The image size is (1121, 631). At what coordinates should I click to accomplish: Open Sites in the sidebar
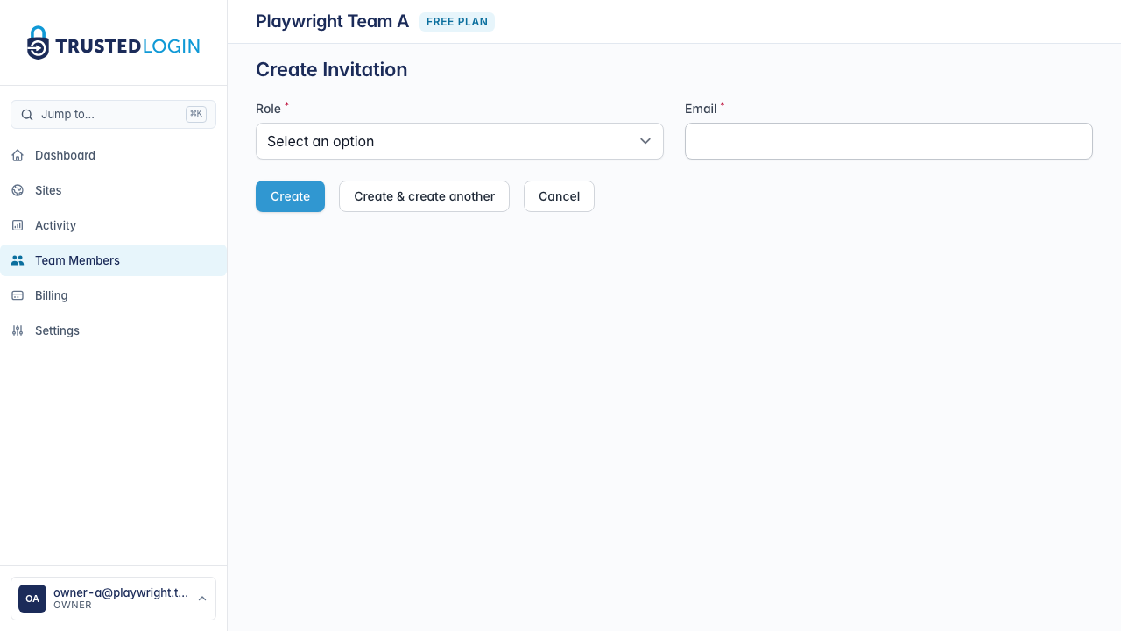[x=48, y=190]
